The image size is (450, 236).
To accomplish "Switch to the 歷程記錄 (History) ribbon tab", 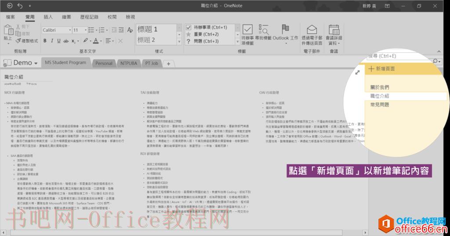I will 89,17.
